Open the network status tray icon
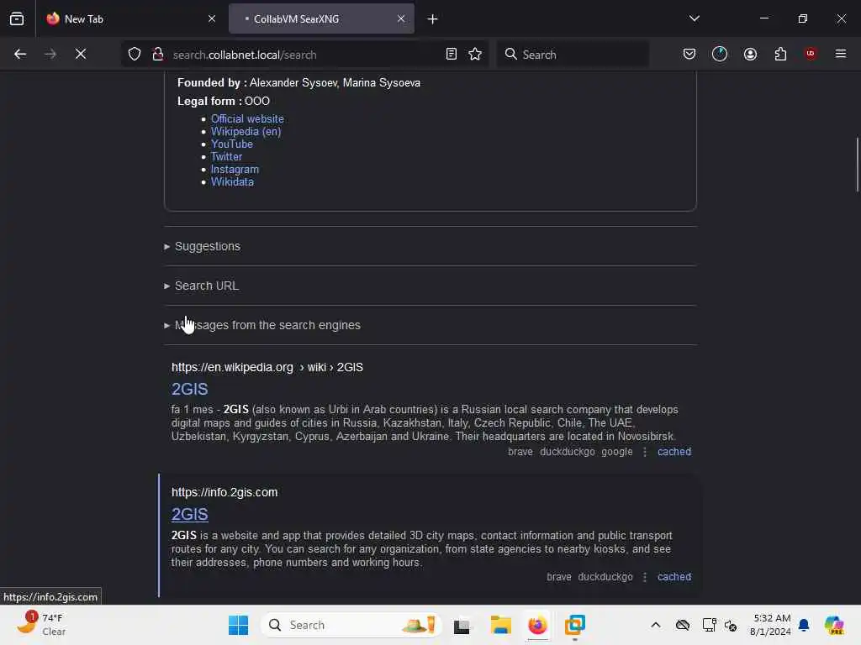Screen dimensions: 861x645 coord(709,625)
